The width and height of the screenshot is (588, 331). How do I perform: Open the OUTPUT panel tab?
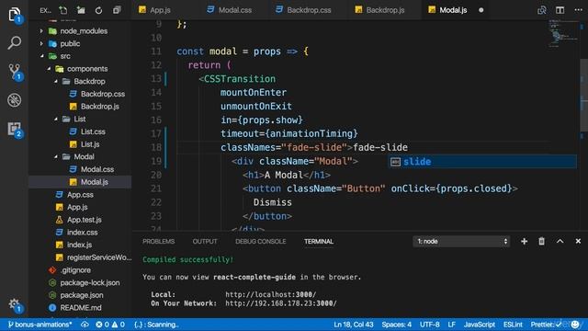(205, 241)
